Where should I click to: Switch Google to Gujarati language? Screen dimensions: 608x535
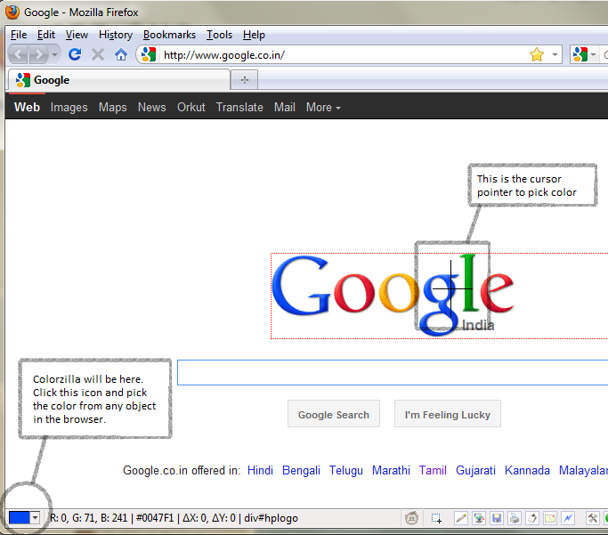tap(475, 470)
